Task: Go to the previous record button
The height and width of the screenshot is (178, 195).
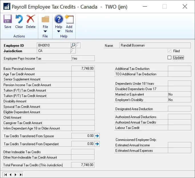Action: click(x=11, y=174)
